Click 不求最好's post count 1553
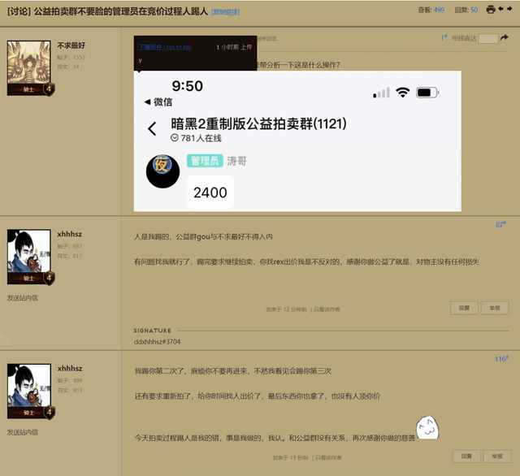Screen dimensions: 520x476 tap(79, 58)
